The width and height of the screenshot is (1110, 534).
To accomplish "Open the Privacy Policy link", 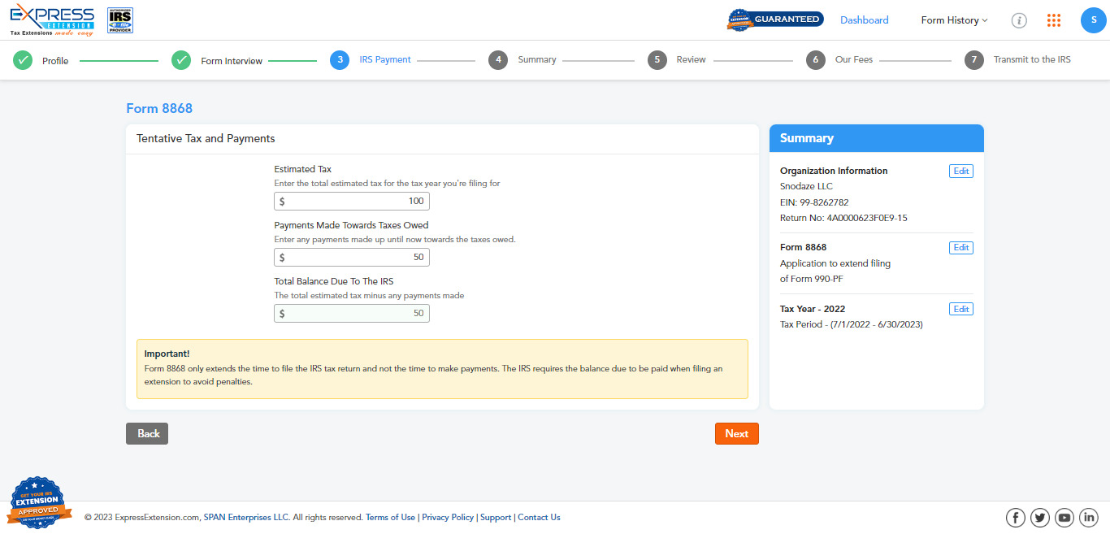I will click(447, 517).
